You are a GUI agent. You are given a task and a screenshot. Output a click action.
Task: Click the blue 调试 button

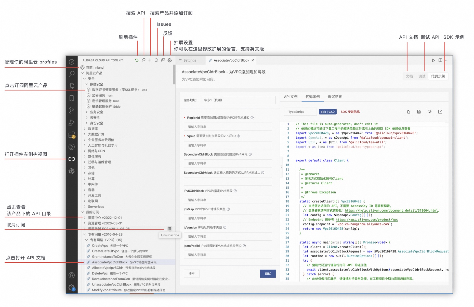(268, 274)
